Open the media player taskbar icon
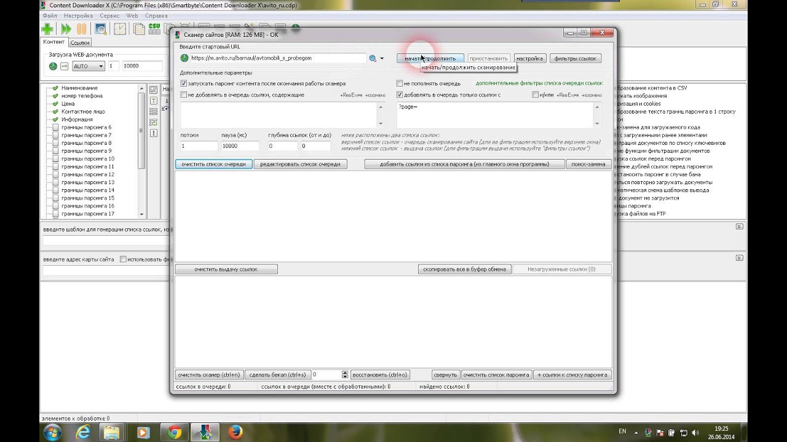787x442 pixels. coord(143,432)
